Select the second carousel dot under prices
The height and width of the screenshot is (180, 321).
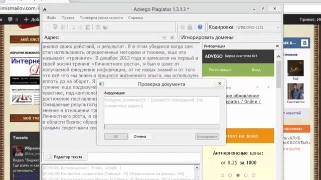point(230,175)
